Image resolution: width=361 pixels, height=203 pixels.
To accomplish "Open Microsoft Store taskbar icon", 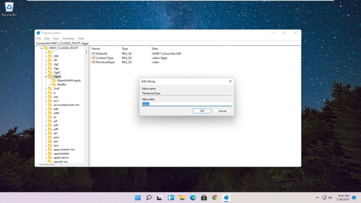I will pos(204,198).
